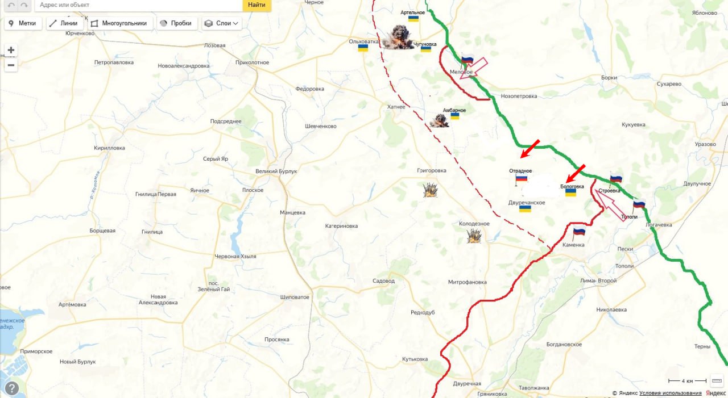Click the explosion icon near Ольховатка
This screenshot has height=398, width=728.
pos(397,37)
